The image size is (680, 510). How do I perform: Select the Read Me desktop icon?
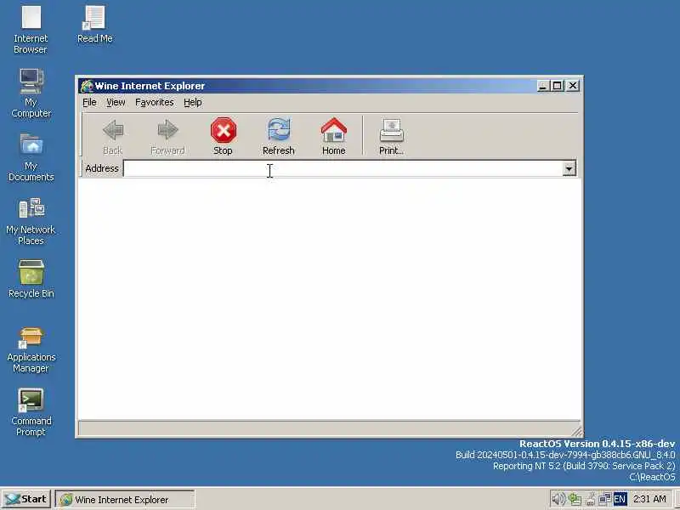tap(94, 24)
